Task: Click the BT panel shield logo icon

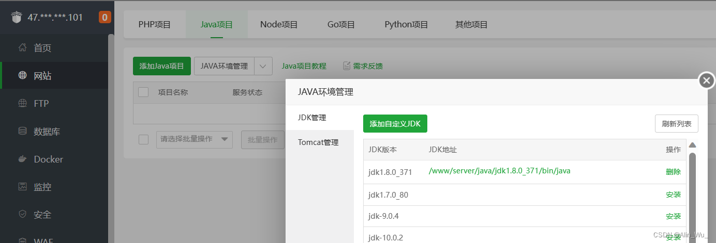Action: coord(17,18)
